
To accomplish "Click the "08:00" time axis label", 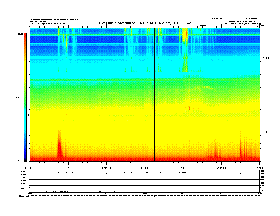I will (106, 168).
